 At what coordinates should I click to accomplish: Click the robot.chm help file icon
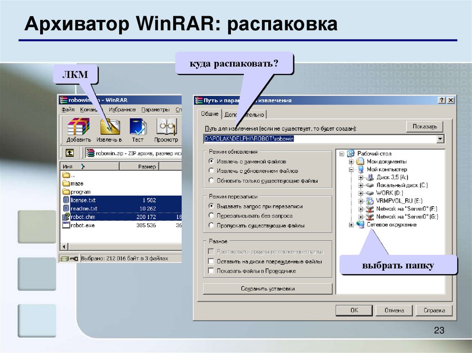click(66, 216)
